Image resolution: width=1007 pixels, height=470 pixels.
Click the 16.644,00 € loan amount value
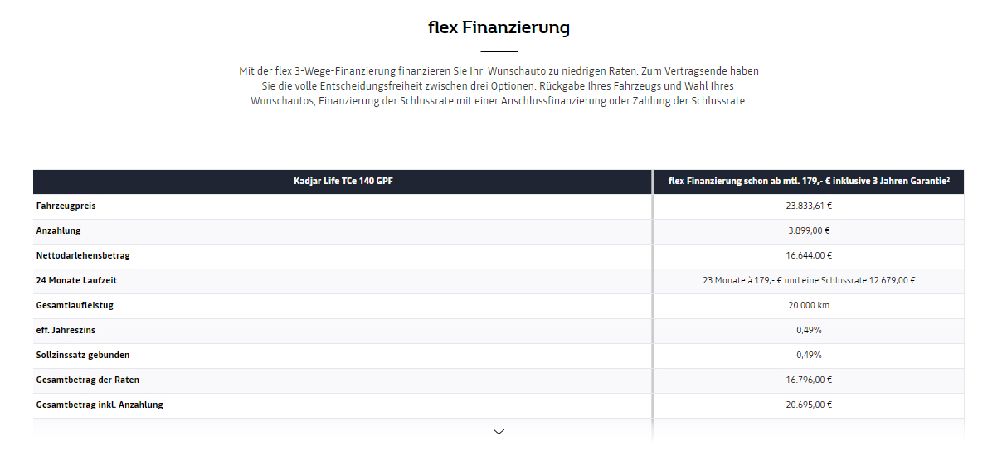tap(809, 255)
